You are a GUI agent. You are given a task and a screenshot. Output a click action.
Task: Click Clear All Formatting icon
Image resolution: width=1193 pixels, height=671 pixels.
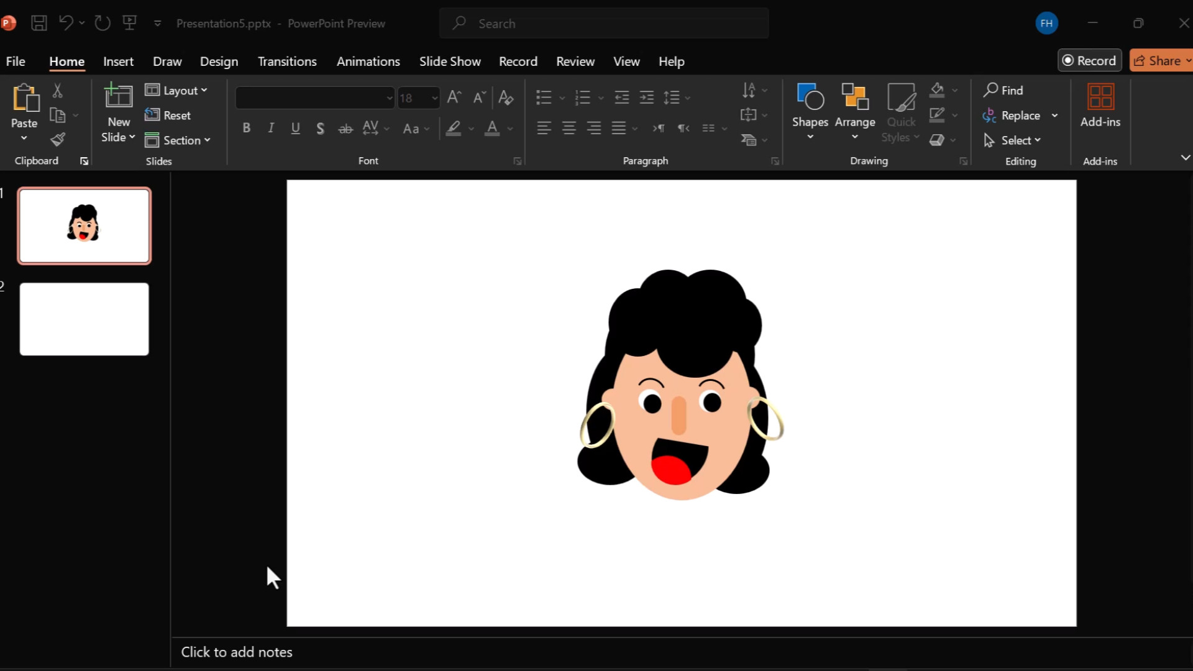tap(506, 98)
